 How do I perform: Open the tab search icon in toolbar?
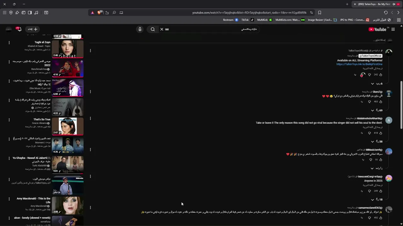pyautogui.click(x=46, y=13)
